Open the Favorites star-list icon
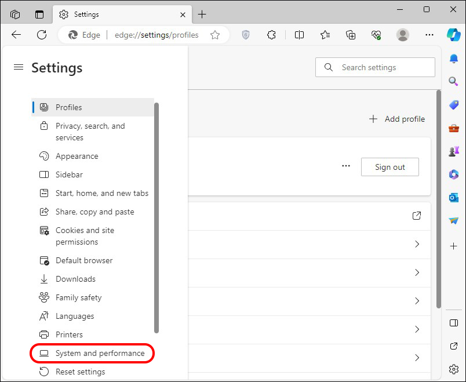 pos(325,35)
